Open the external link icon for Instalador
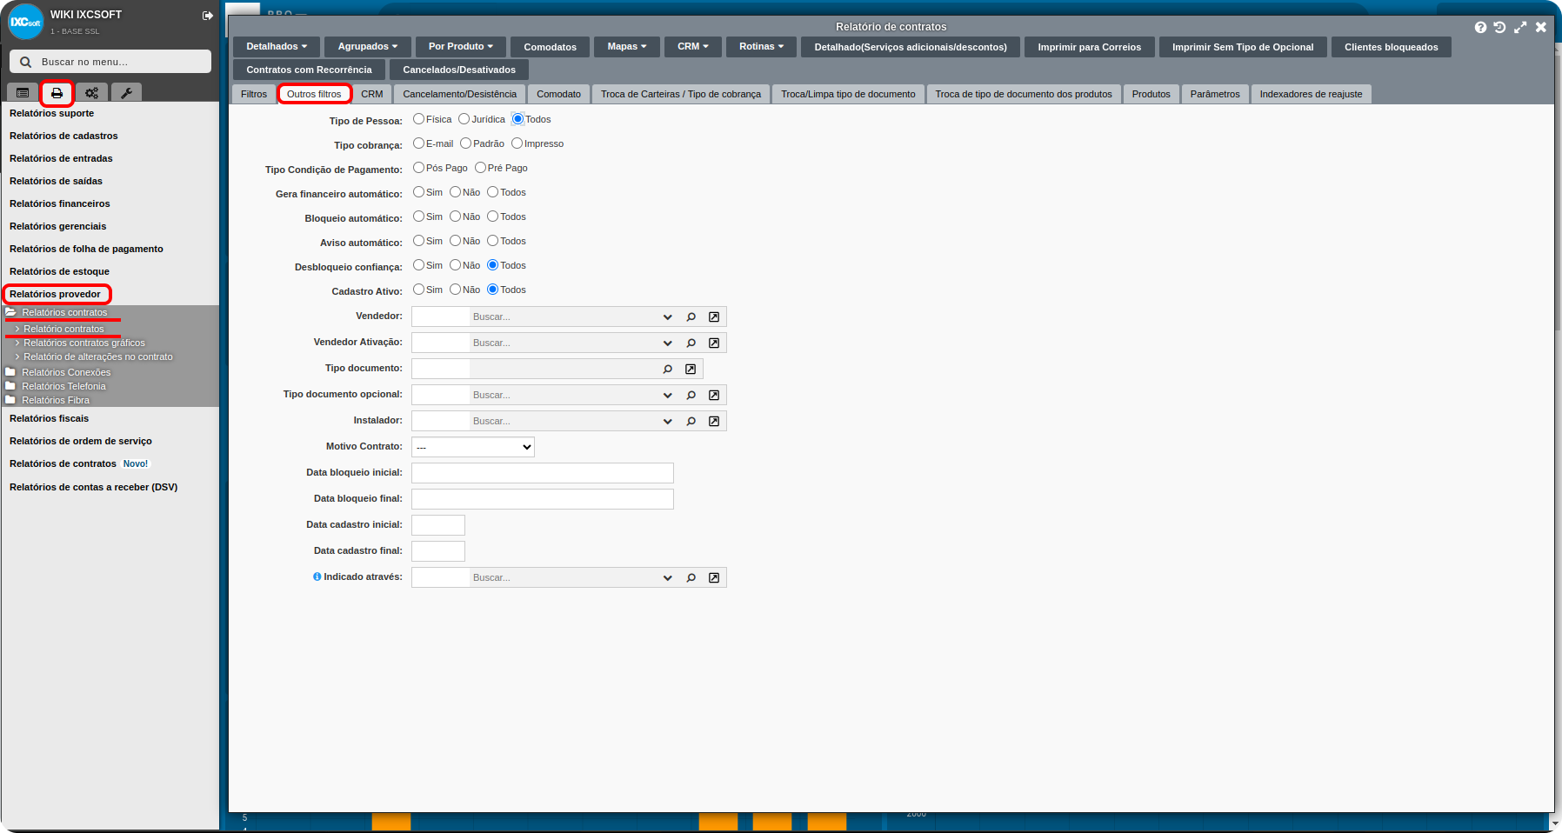This screenshot has width=1562, height=833. point(714,422)
